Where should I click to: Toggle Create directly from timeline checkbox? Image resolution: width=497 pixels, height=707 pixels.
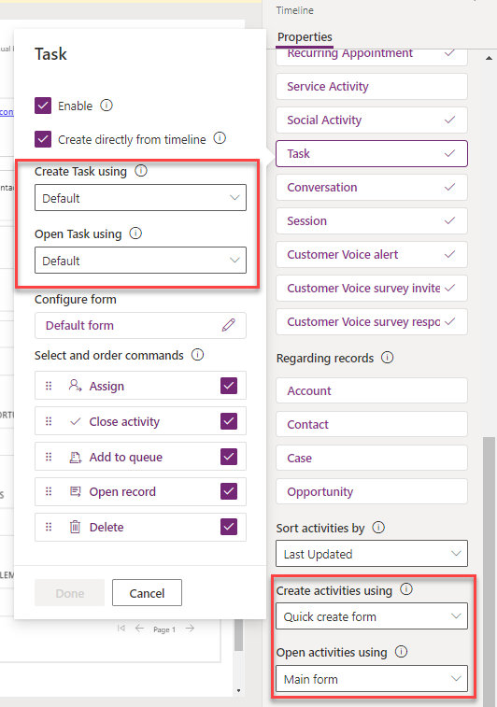(x=43, y=139)
